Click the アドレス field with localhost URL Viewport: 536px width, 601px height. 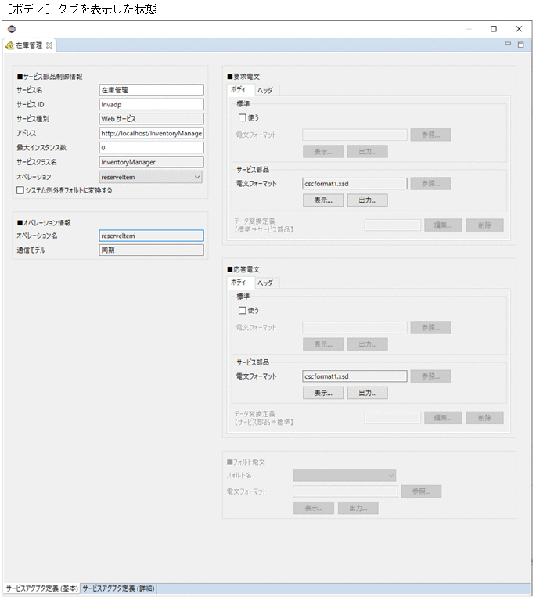click(x=151, y=133)
